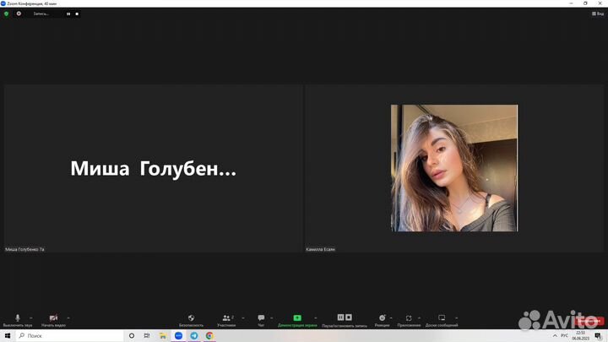608x342 pixels.
Task: Pause recording from the bottom toolbar
Action: [x=340, y=318]
